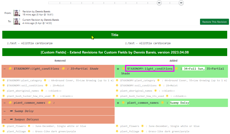The width and height of the screenshot is (230, 134).
Task: Click the plus sign beside added plant_common_names
Action: coord(118,103)
